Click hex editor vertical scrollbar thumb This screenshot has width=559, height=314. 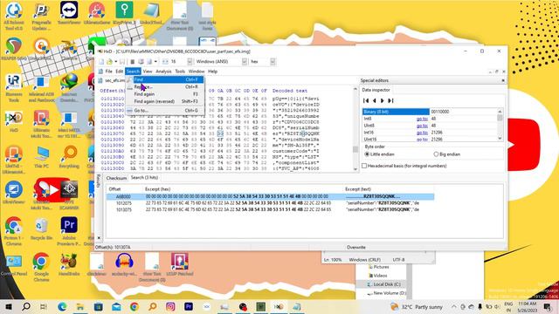[355, 149]
